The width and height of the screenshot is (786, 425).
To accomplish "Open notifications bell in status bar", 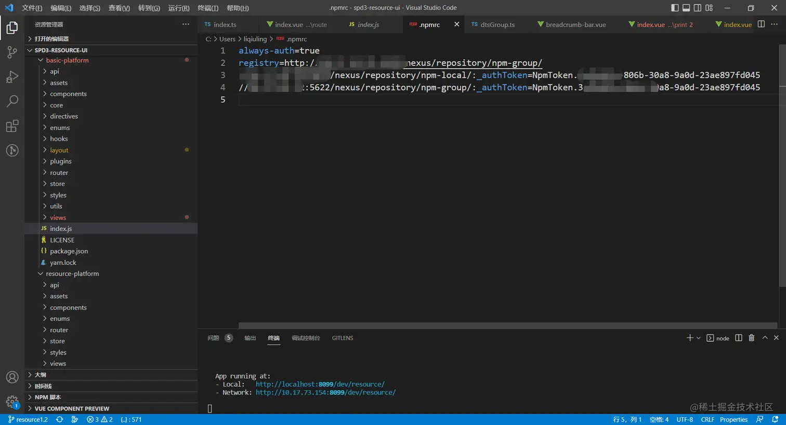I will click(775, 419).
